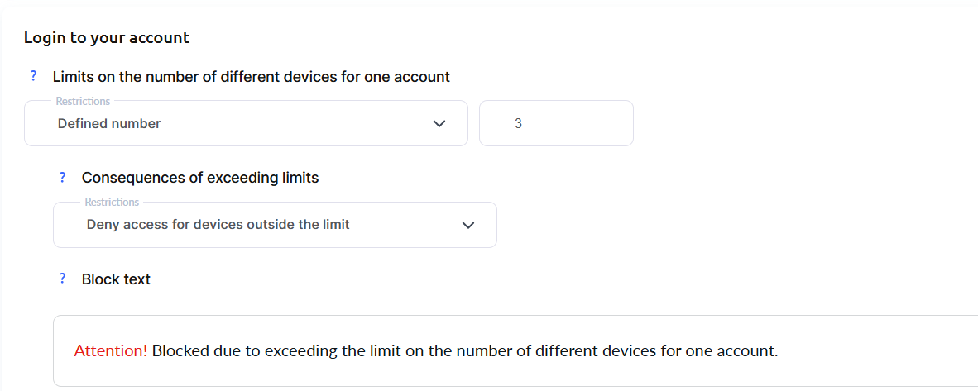The height and width of the screenshot is (391, 978).
Task: Click the Limits on number of devices label
Action: click(251, 77)
